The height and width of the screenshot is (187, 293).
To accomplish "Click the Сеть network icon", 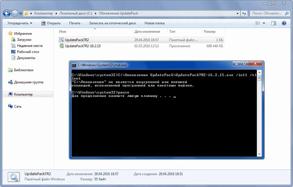I will coord(10,106).
